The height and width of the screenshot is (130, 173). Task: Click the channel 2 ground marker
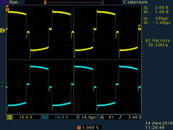3,85
